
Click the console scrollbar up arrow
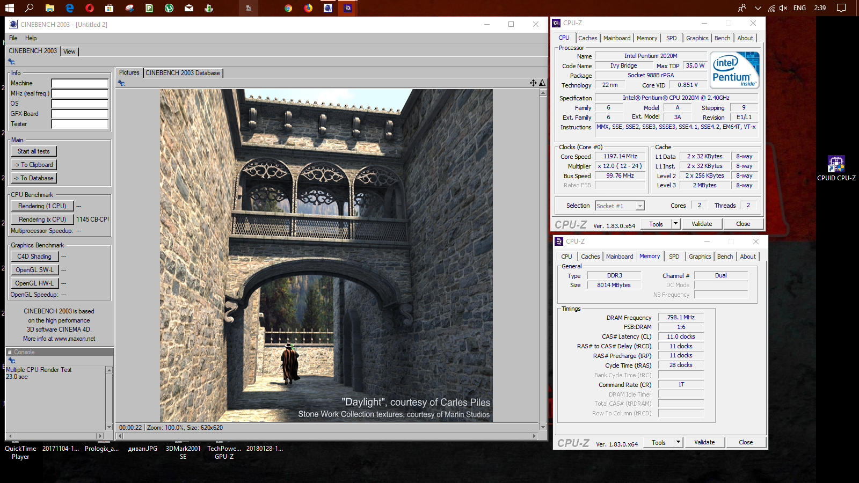point(109,370)
